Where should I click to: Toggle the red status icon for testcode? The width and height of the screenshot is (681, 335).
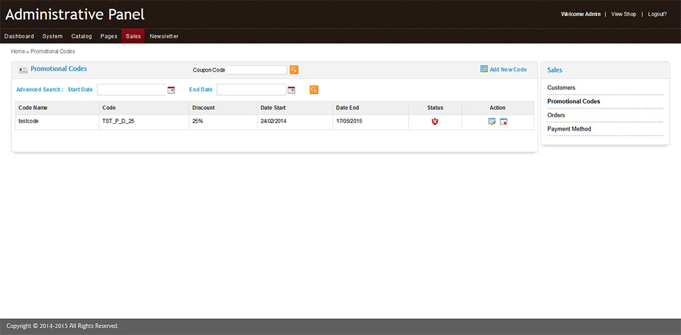435,121
